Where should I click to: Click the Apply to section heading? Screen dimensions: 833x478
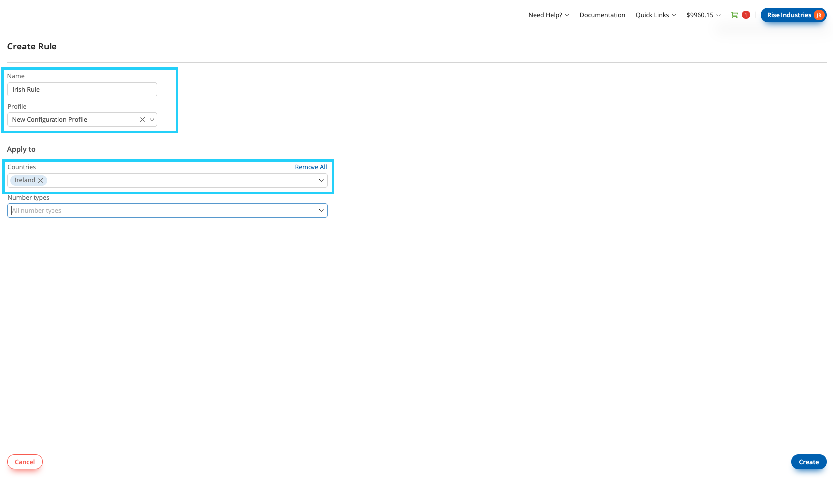21,149
